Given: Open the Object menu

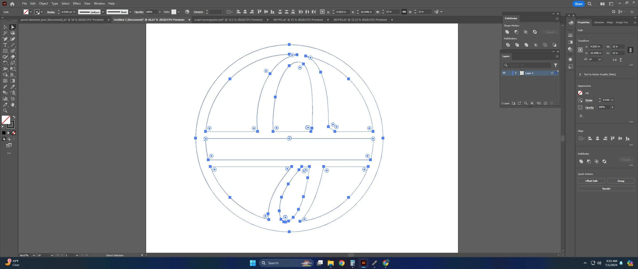Looking at the screenshot, I should pyautogui.click(x=43, y=4).
